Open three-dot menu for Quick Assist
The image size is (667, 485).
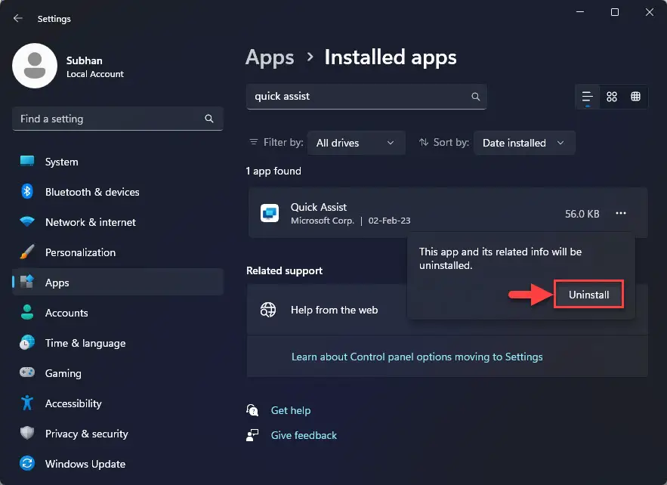[620, 214]
